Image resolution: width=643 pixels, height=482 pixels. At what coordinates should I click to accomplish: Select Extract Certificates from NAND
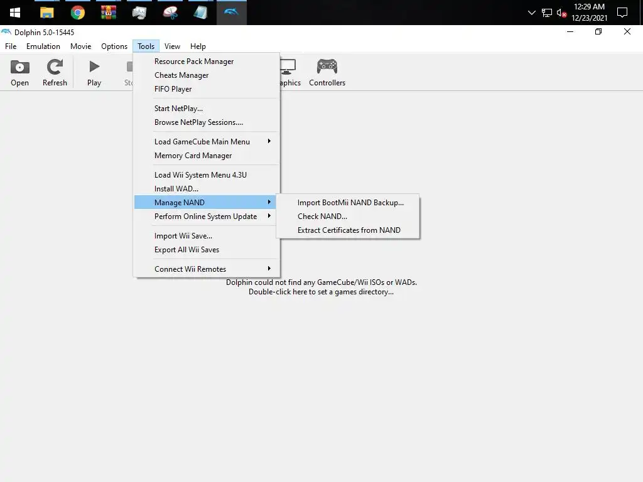tap(348, 230)
